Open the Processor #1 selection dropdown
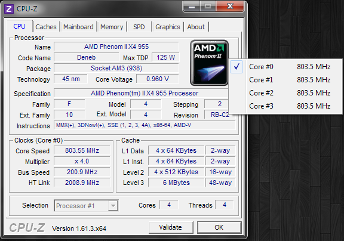The image size is (344, 241). coord(86,206)
